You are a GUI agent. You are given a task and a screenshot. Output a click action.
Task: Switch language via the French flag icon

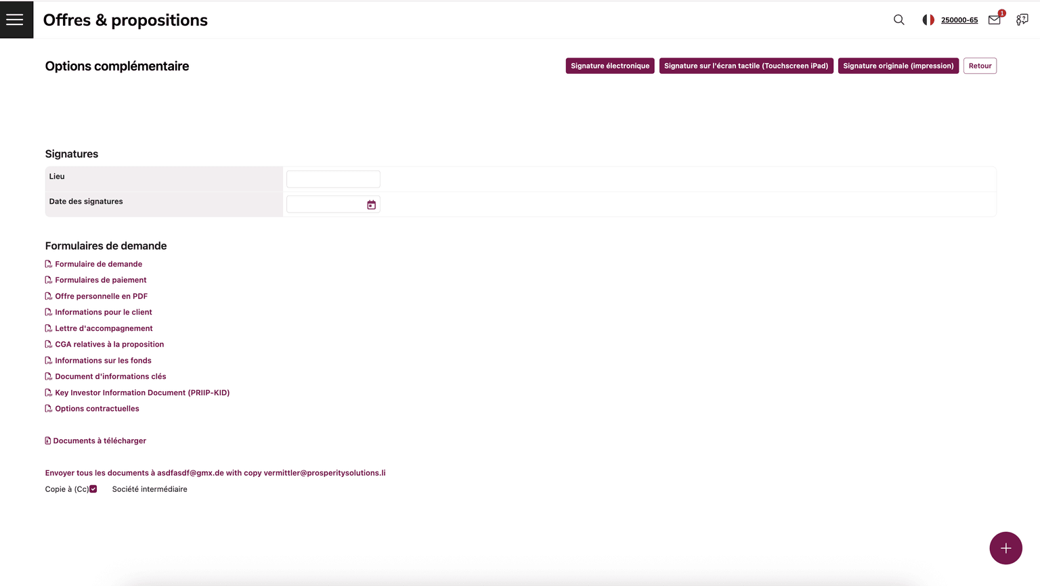pos(928,20)
